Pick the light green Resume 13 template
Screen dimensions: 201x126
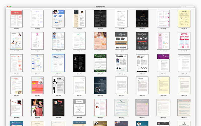[79, 41]
